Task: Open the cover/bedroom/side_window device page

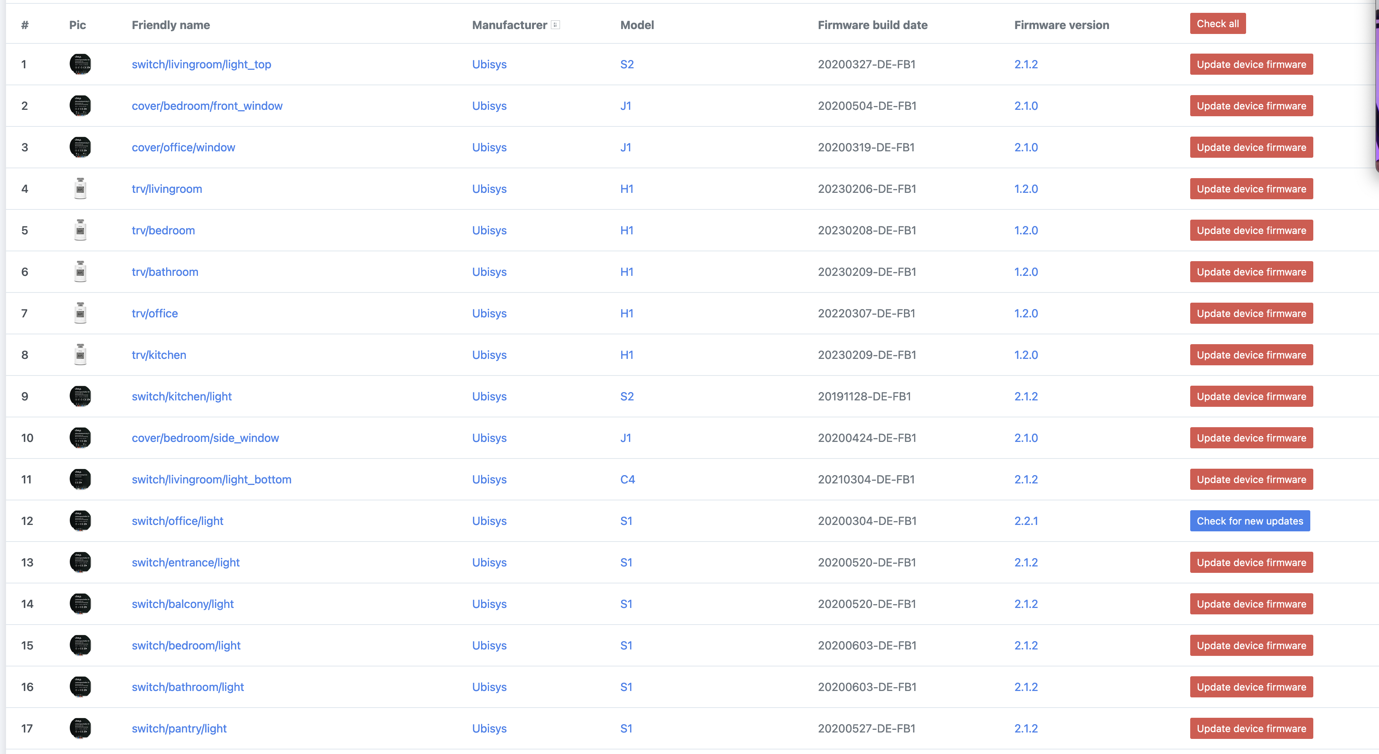Action: [205, 437]
